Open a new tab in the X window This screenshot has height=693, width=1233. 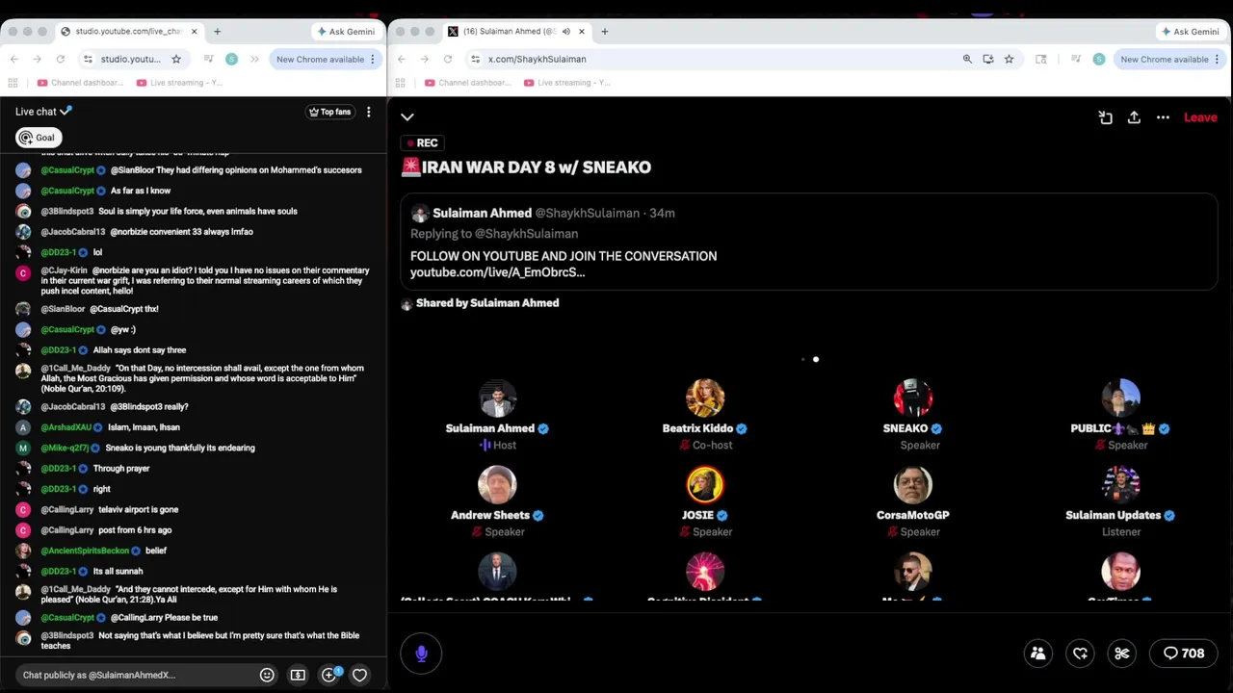604,32
